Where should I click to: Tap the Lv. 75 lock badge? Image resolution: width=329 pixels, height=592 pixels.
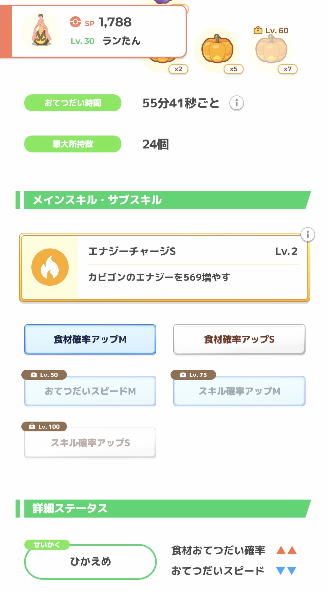[x=193, y=375]
